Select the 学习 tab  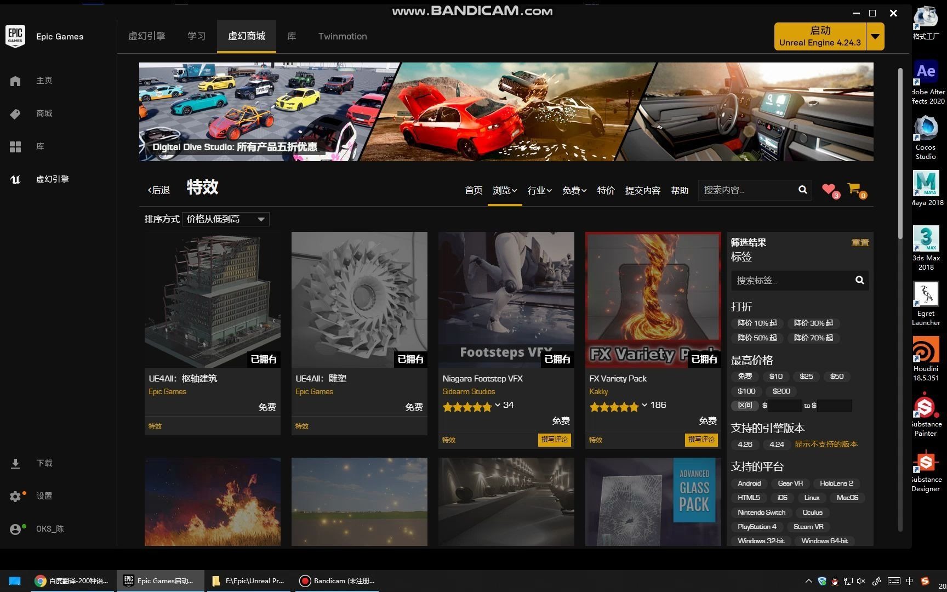click(x=196, y=36)
